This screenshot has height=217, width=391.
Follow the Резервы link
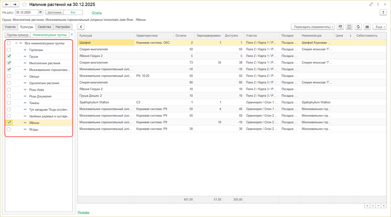[x=83, y=212]
